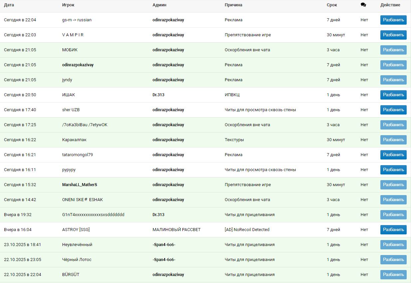Viewport: 411px width, 283px height.
Task: Unban ASTROY [SSG] with Разбанить button
Action: [x=393, y=230]
